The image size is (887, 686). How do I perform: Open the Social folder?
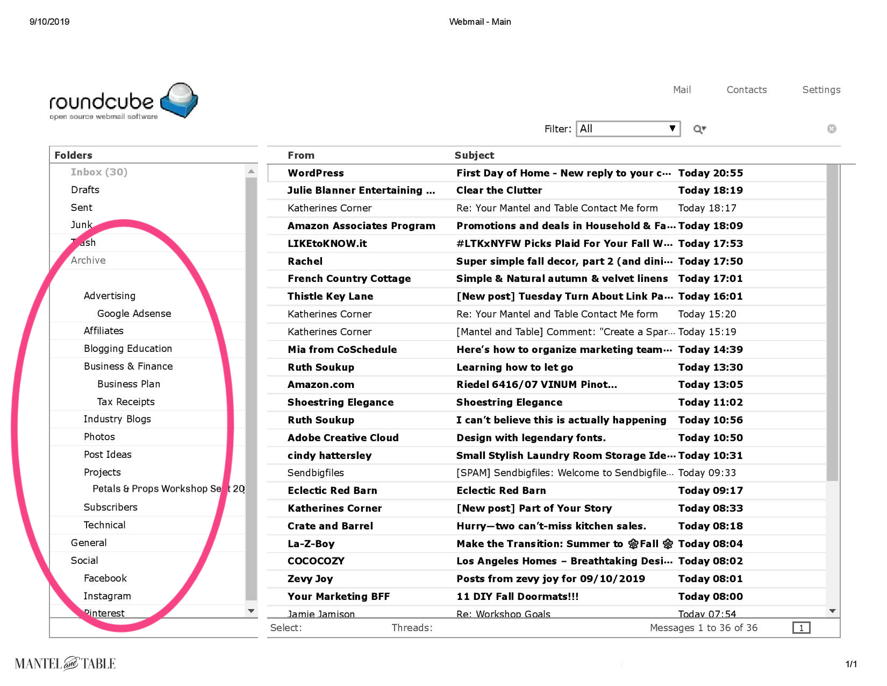click(x=147, y=561)
